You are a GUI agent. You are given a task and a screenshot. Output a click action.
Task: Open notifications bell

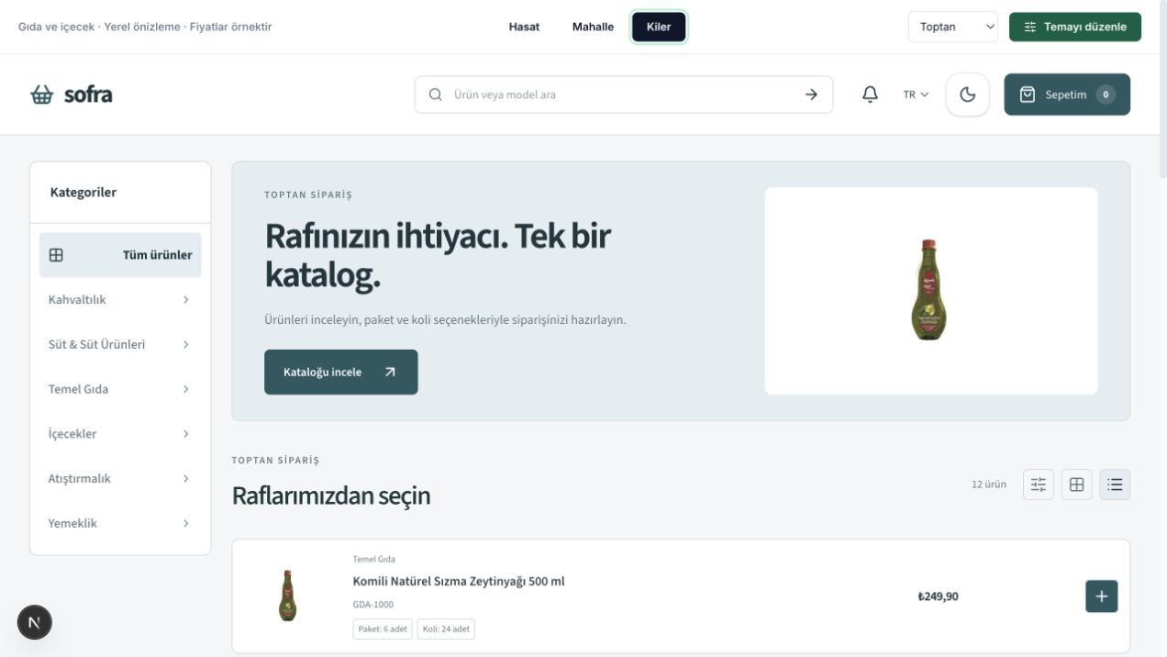click(870, 95)
